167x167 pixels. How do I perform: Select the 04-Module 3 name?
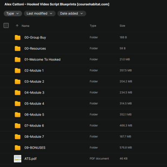point(34,93)
